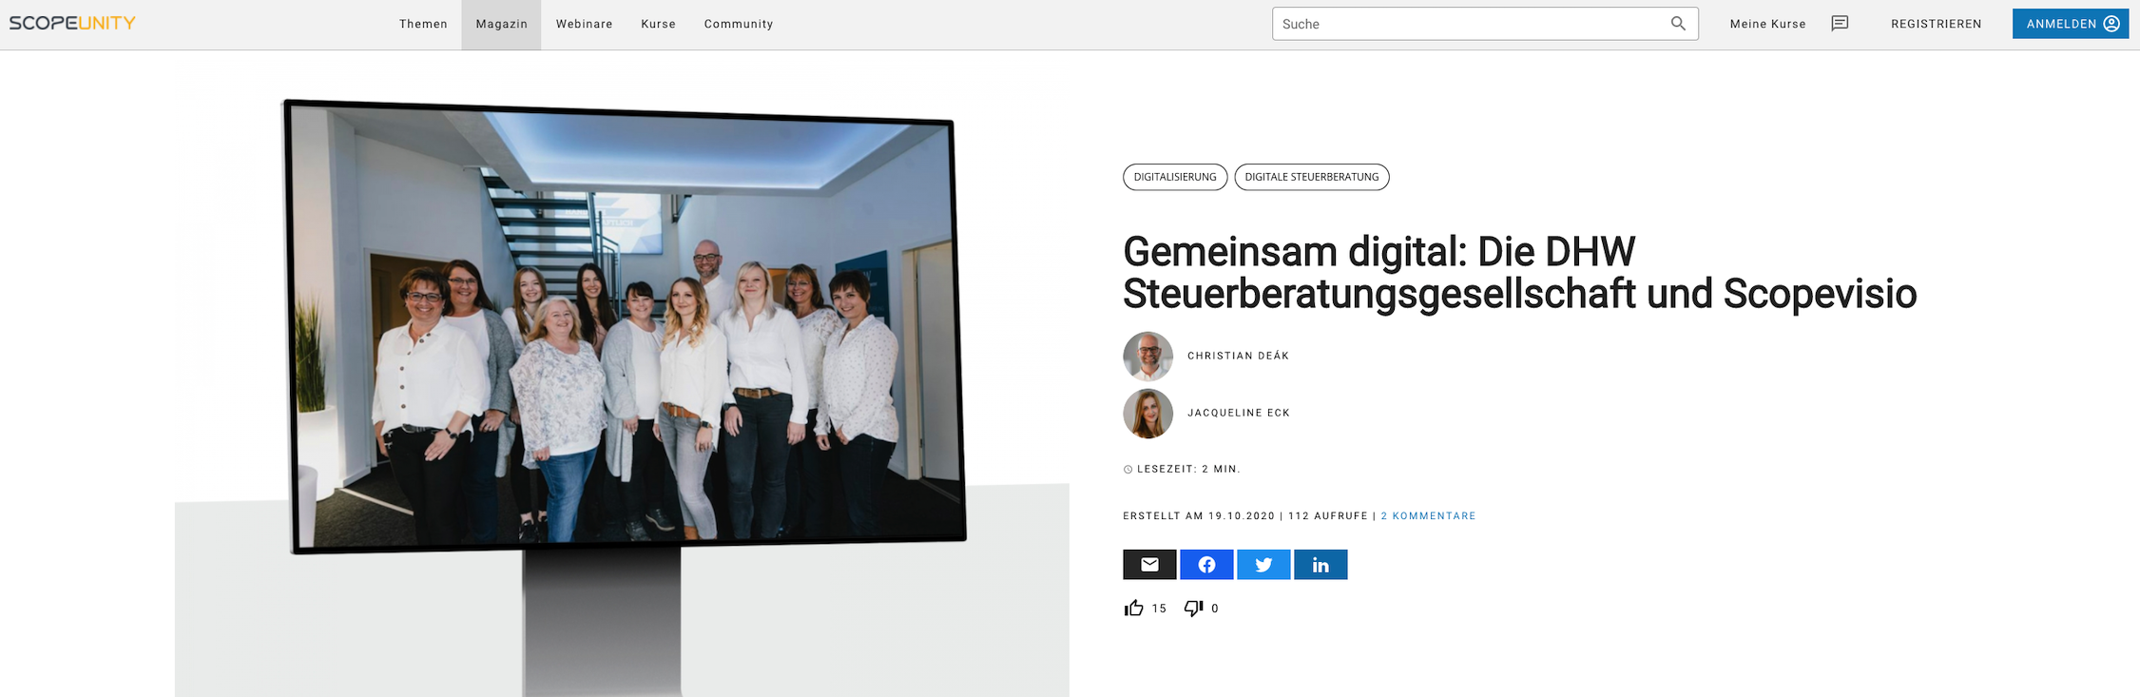
Task: Open Meine Kurse link
Action: [1767, 24]
